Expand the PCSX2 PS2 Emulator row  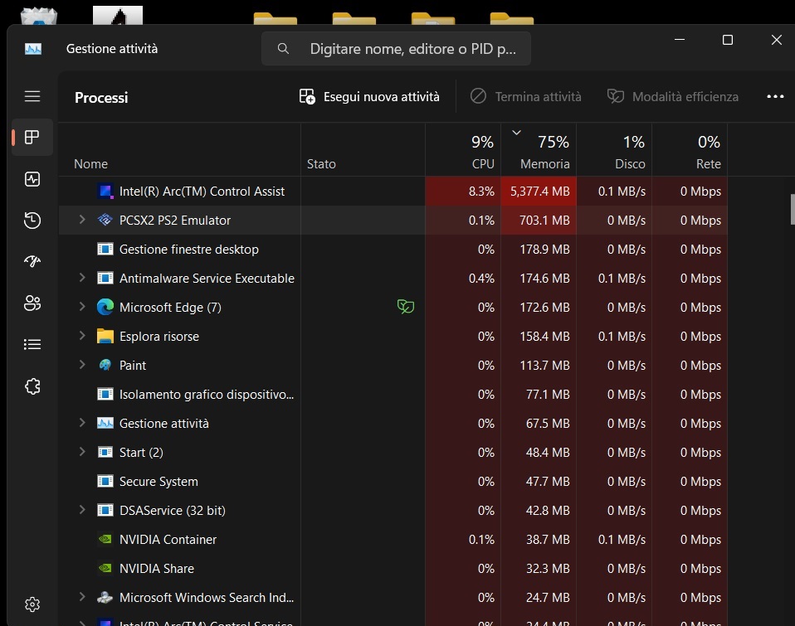coord(82,219)
